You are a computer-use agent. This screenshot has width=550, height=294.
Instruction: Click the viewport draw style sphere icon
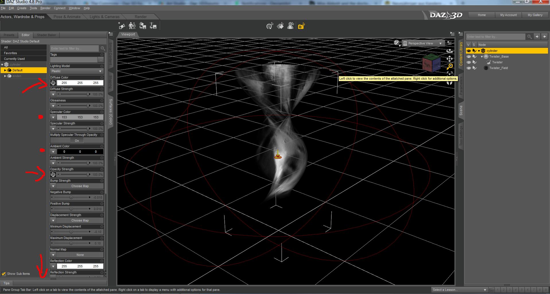(x=397, y=43)
